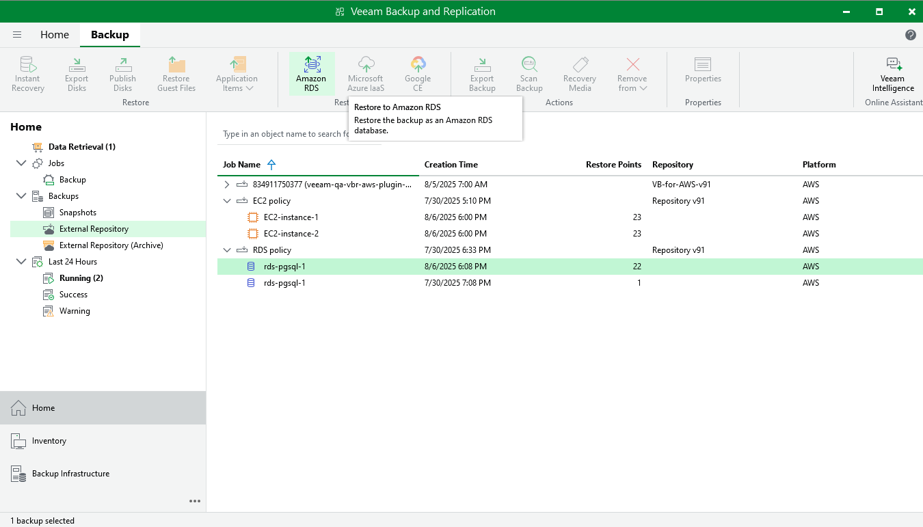Click the Recovery Media icon
The width and height of the screenshot is (923, 527).
[580, 74]
